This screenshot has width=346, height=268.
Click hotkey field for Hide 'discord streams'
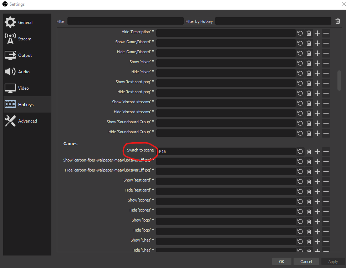(x=226, y=113)
